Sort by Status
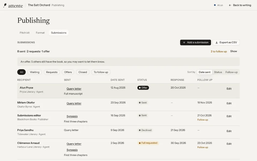Screen dimensions: 257x161 [x=218, y=72]
